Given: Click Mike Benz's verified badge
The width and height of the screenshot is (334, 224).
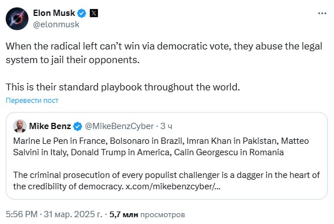Looking at the screenshot, I should (77, 126).
